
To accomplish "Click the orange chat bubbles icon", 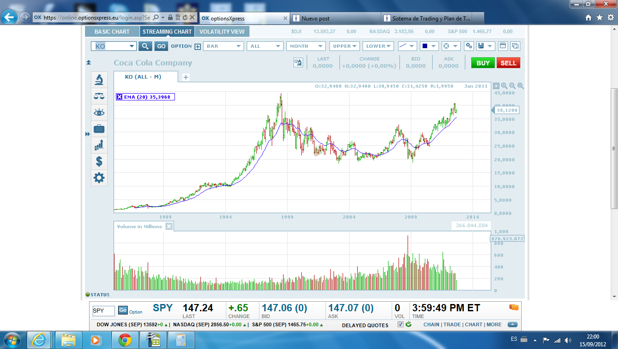I will click(514, 308).
